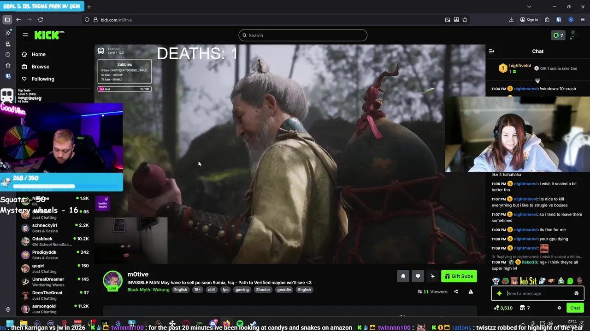Open the emoji picker in chat
Screen dimensions: 590x331
[x=576, y=293]
